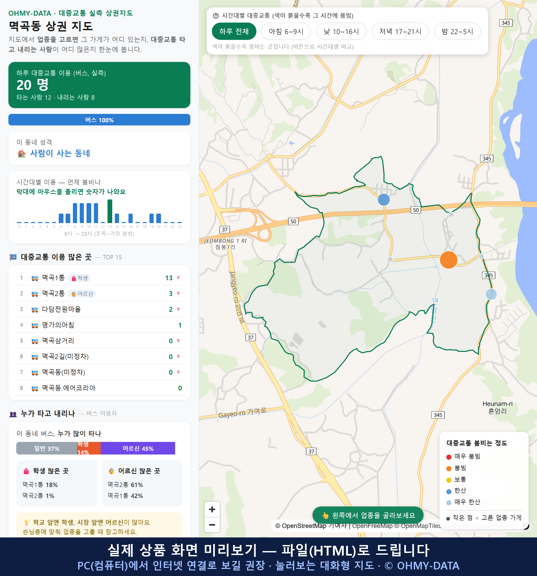Image resolution: width=537 pixels, height=576 pixels.
Task: Click the 학생 14% orange bar segment
Action: point(89,448)
